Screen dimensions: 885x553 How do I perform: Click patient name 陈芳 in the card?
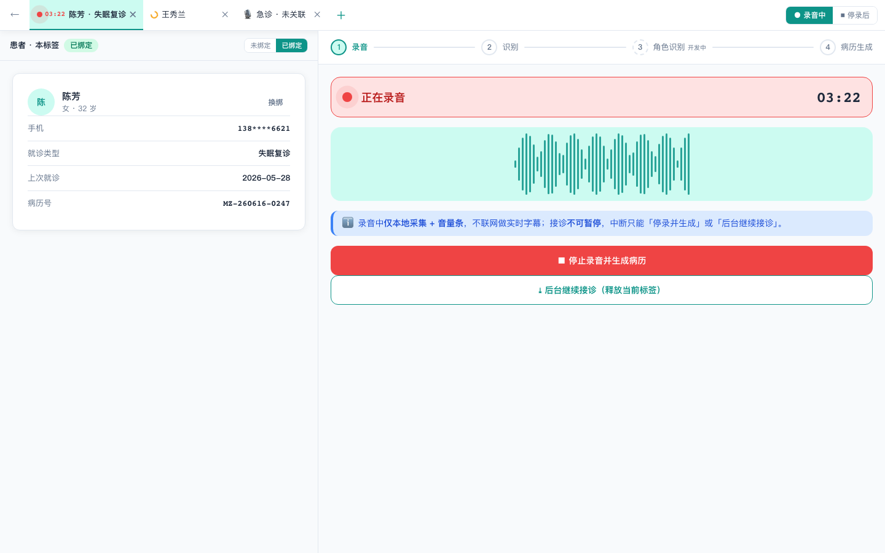click(x=71, y=96)
